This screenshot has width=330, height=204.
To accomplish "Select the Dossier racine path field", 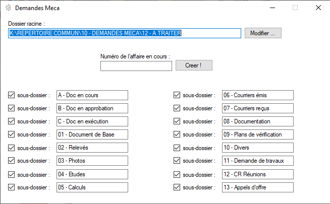I will tap(125, 33).
